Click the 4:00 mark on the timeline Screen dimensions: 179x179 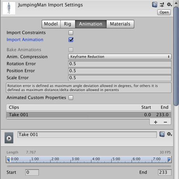pyautogui.click(x=96, y=159)
